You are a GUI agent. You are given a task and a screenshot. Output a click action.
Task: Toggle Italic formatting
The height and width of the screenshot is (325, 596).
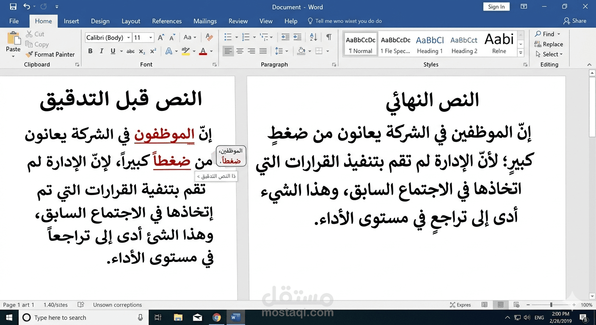click(101, 51)
